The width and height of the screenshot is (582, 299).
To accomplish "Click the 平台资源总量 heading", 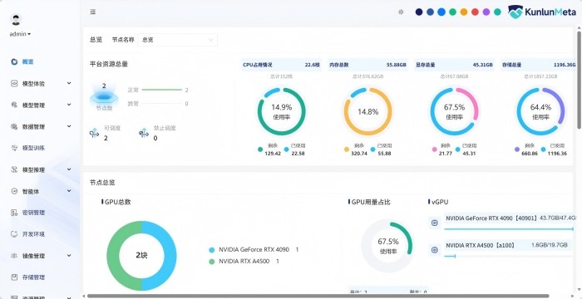I will [109, 64].
